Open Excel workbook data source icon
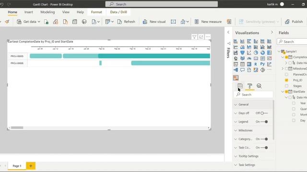This screenshot has width=307, height=172. pos(46,21)
